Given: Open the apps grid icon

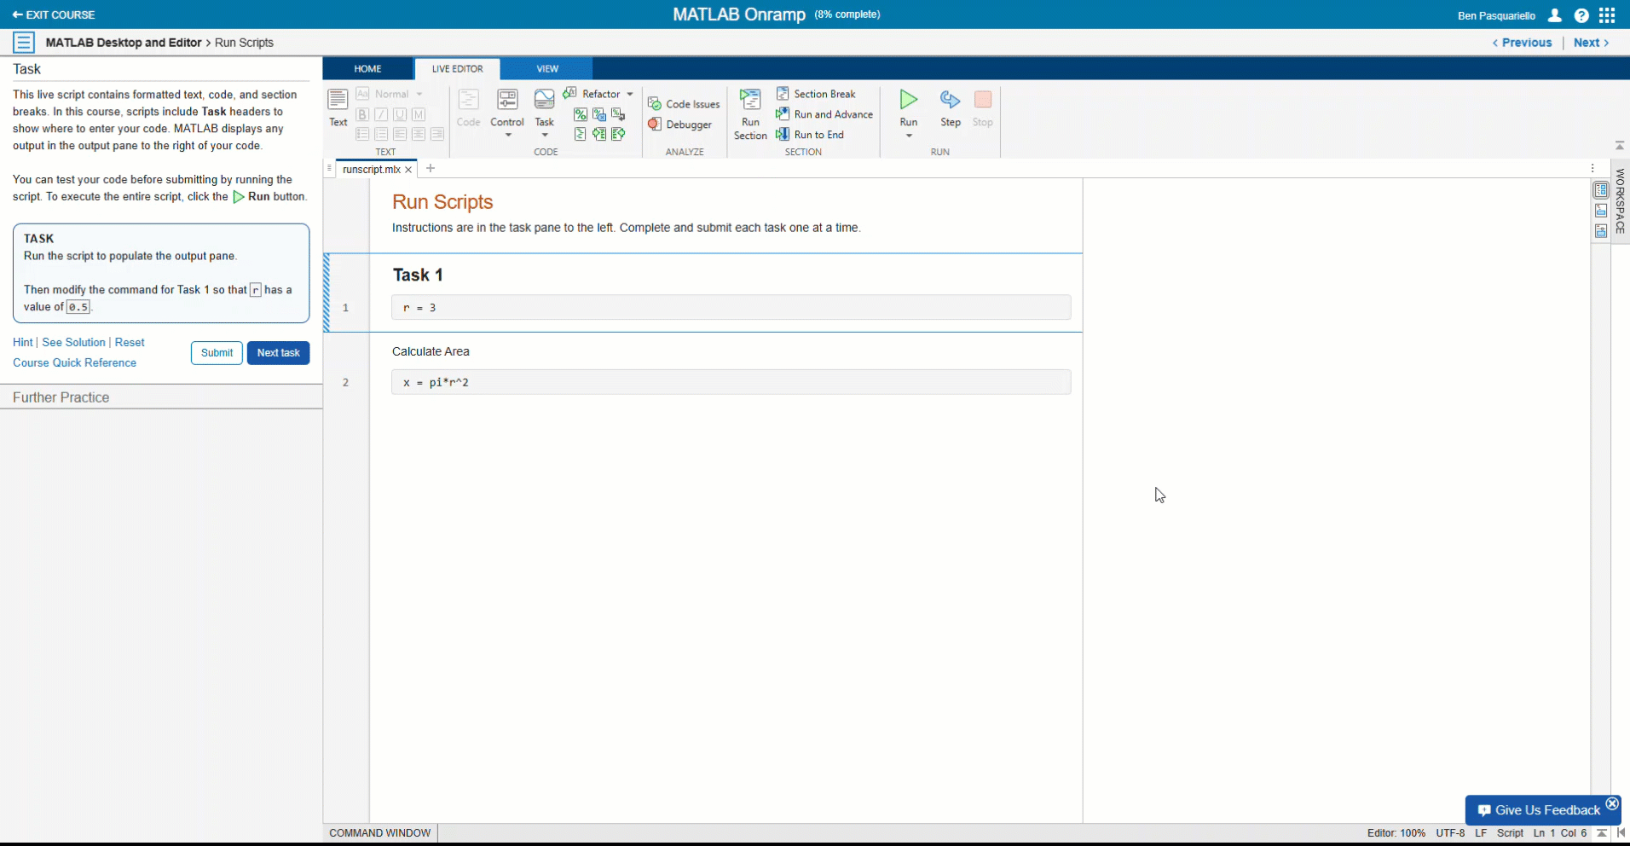Looking at the screenshot, I should (1607, 15).
